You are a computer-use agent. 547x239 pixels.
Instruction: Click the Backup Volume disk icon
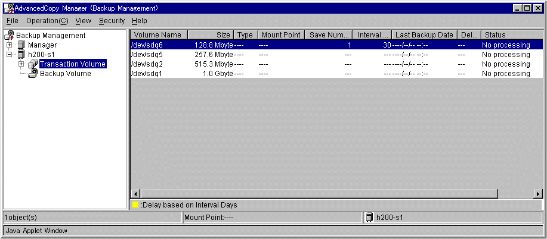33,73
